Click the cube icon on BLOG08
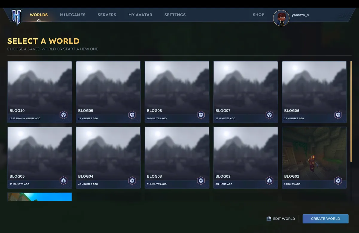359x233 pixels. (x=201, y=115)
